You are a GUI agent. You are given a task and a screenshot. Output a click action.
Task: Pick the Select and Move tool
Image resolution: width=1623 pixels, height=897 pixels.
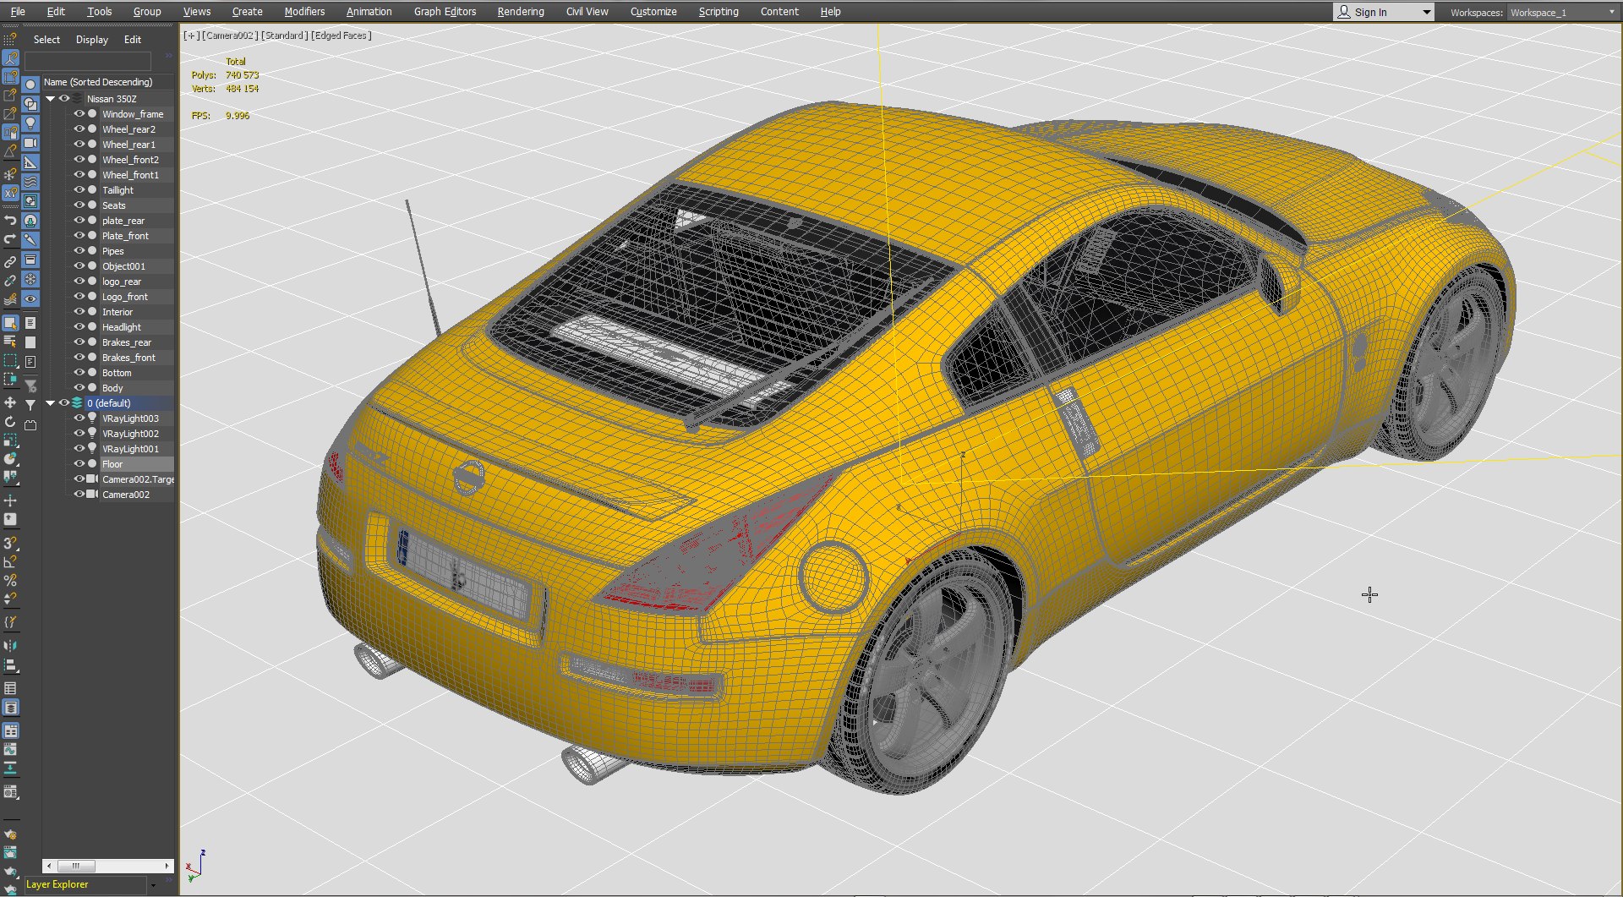(x=10, y=402)
